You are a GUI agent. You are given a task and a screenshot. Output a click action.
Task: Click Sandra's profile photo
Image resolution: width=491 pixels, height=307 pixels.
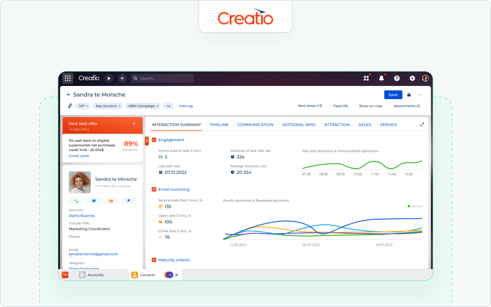pos(80,182)
